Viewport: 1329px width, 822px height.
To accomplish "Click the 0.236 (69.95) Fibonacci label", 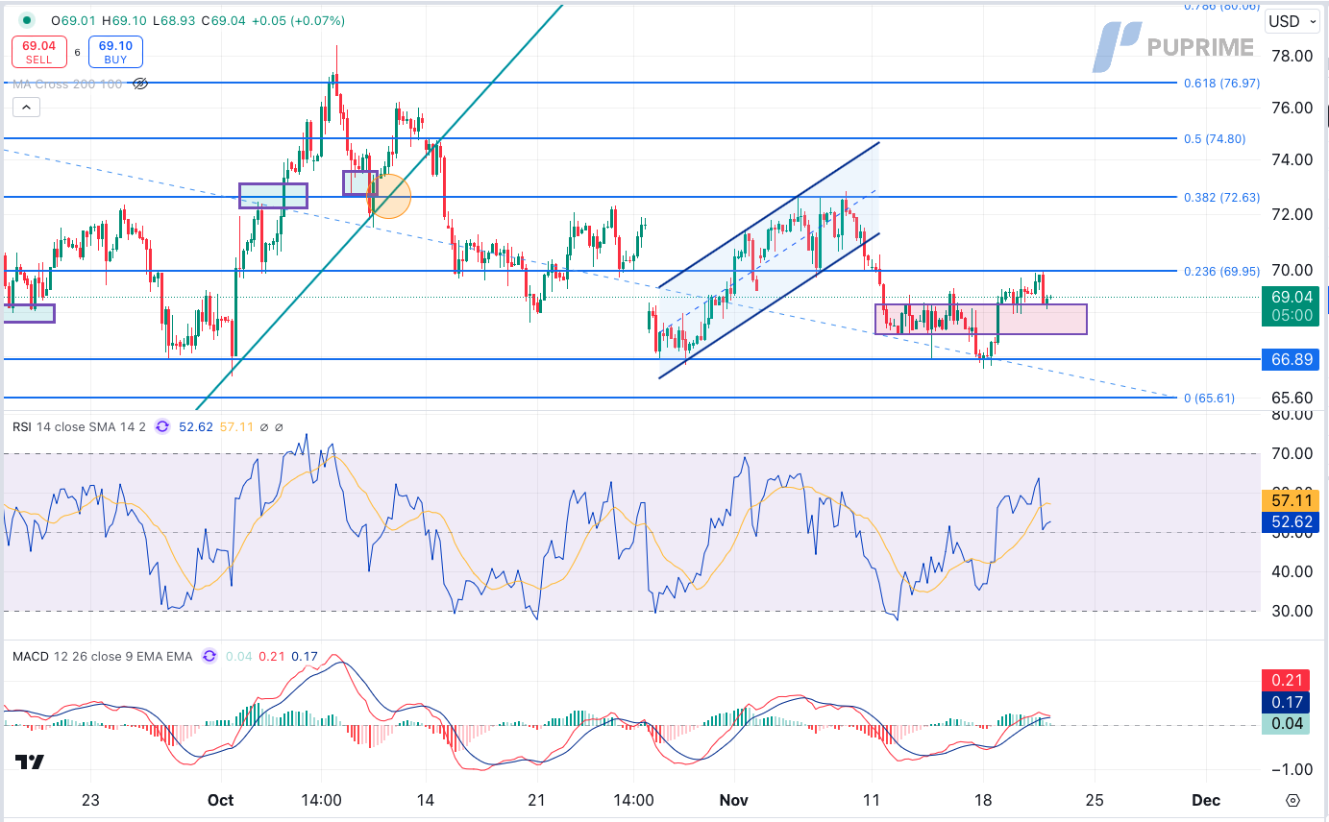I will 1220,271.
